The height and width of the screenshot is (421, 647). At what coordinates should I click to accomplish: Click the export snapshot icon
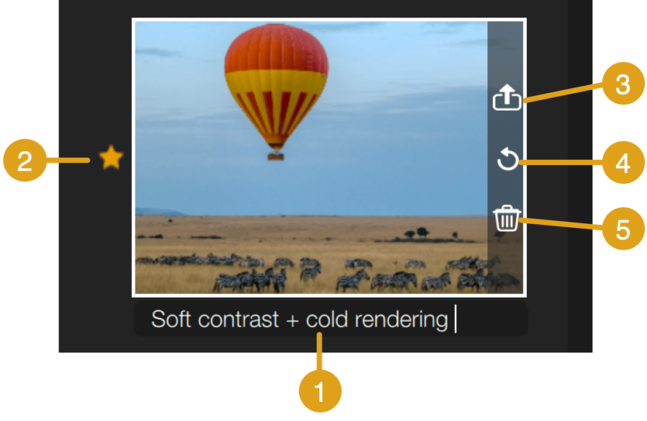pyautogui.click(x=507, y=97)
